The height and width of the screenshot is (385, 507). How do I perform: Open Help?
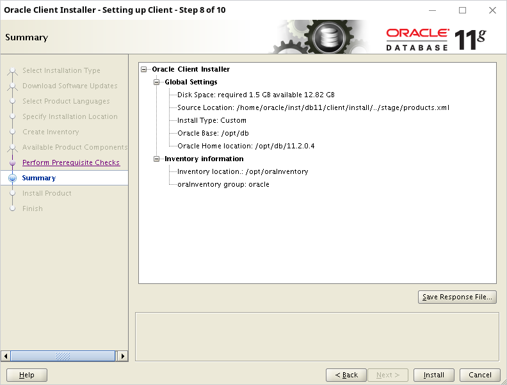click(27, 375)
